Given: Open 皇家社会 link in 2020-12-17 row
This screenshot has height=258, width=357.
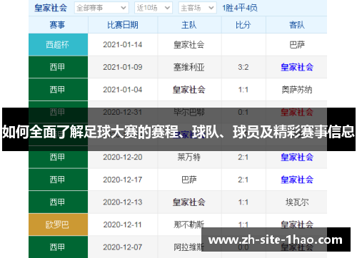Looking at the screenshot, I should pyautogui.click(x=297, y=180).
